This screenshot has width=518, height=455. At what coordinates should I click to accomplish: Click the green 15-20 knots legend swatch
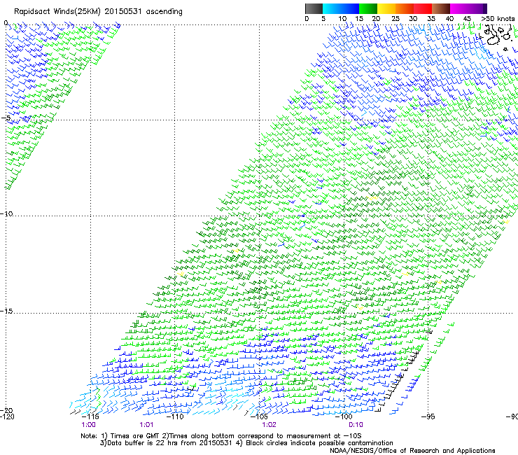[368, 8]
